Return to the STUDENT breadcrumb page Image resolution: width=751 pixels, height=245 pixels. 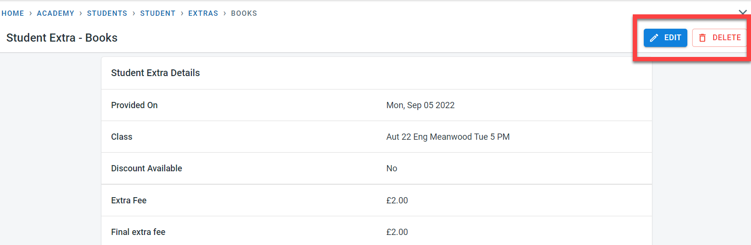[158, 13]
